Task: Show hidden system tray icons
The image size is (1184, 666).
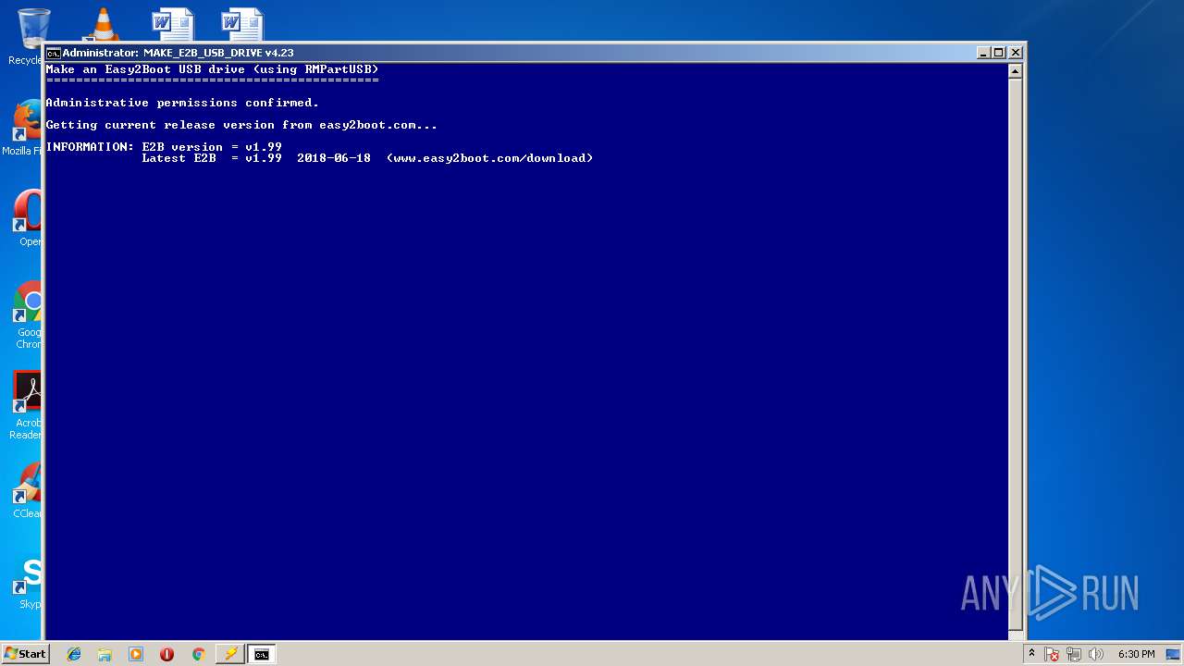Action: tap(1032, 654)
